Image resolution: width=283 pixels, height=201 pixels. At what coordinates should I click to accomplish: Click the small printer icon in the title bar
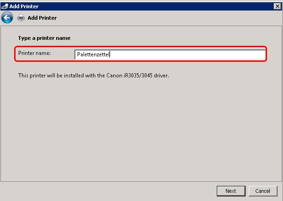click(5, 6)
